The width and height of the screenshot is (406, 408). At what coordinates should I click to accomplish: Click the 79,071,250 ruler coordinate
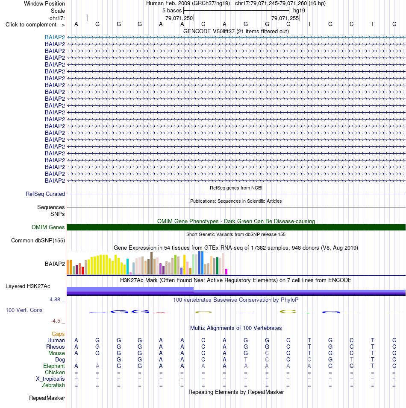tap(179, 18)
